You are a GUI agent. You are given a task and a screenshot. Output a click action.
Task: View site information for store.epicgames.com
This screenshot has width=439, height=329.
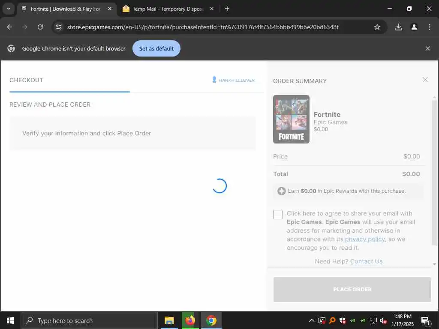58,27
